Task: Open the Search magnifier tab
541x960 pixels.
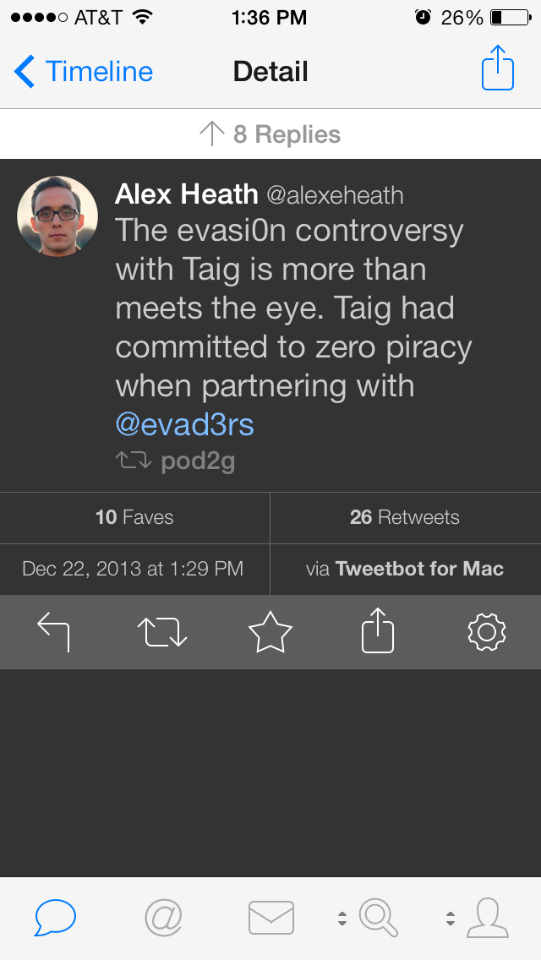Action: point(379,917)
